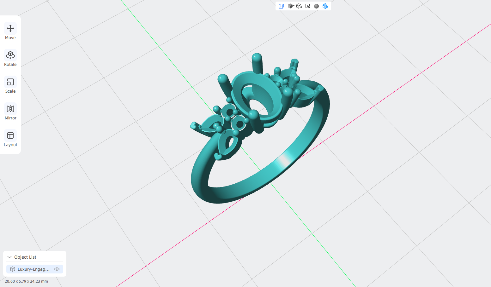The image size is (491, 287).
Task: Select the Scale tool
Action: 10,85
